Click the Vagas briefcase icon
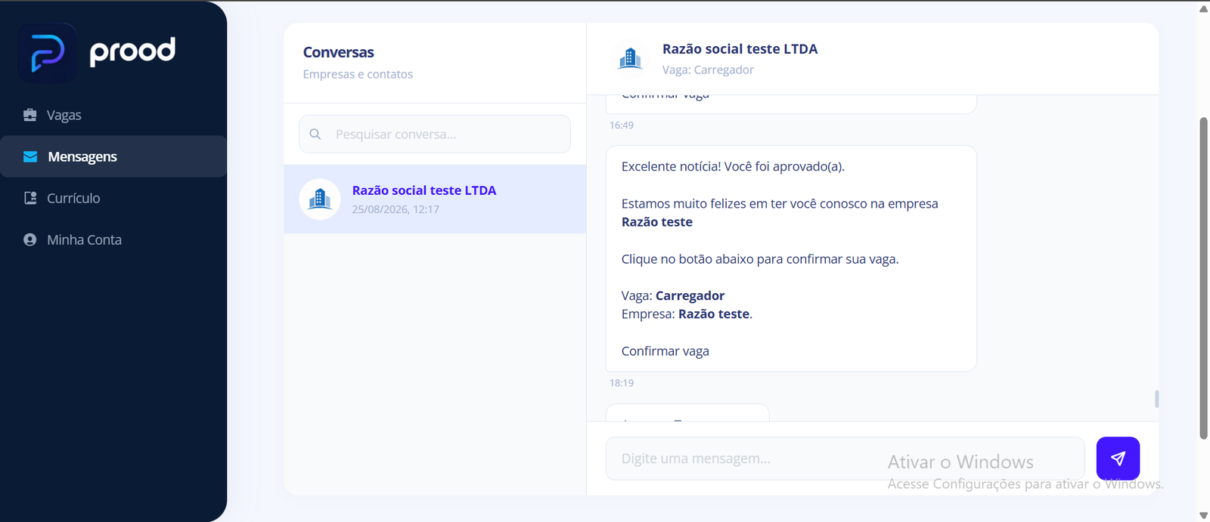 click(x=30, y=115)
